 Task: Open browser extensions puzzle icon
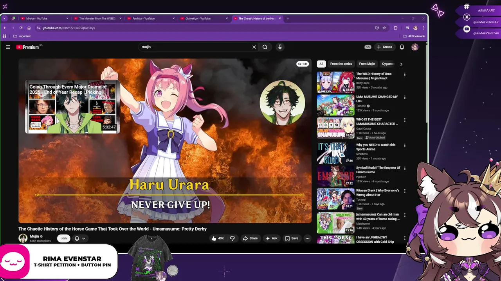click(395, 28)
